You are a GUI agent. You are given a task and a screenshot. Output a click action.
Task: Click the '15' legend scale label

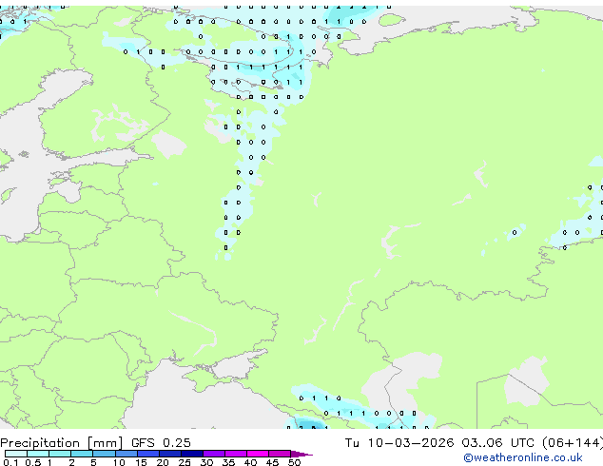click(141, 462)
